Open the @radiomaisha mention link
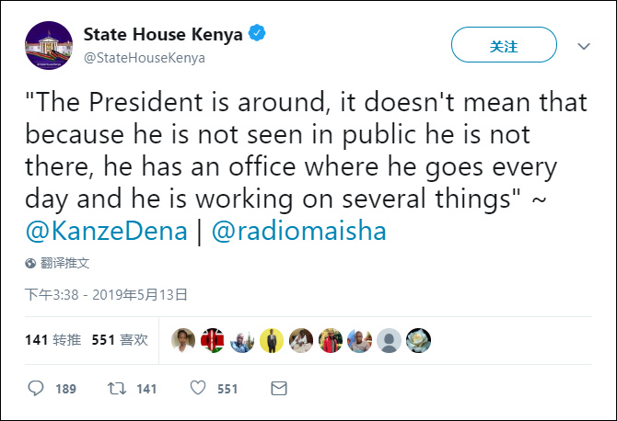This screenshot has width=617, height=421. tap(298, 231)
